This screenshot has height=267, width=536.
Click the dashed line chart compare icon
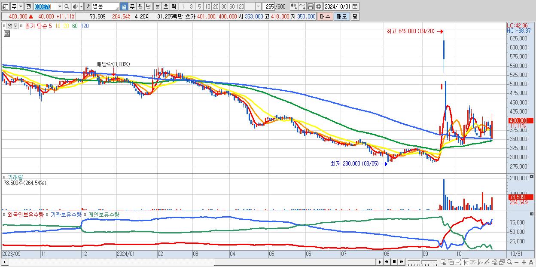(458, 262)
